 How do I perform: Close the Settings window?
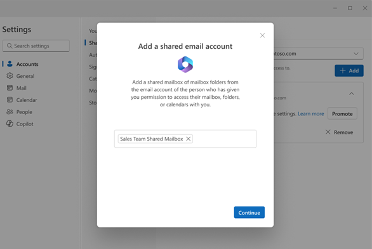click(365, 8)
